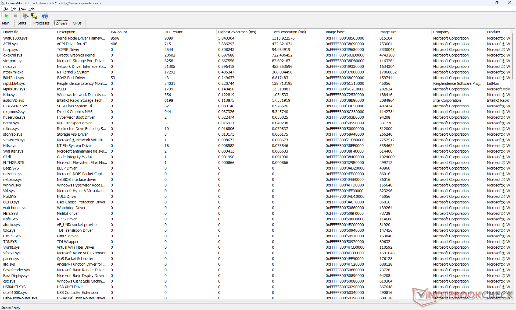The image size is (516, 310).
Task: Select the Wdf01000.sys driver row
Action: click(x=15, y=38)
